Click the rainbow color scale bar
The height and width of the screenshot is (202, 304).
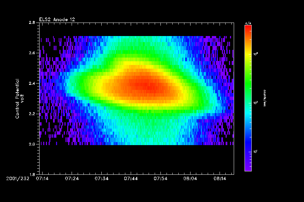coord(248,98)
